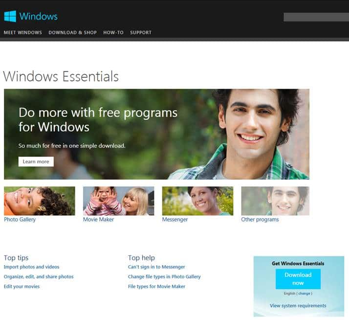Open the Meet Windows menu
The height and width of the screenshot is (320, 349).
(x=22, y=32)
